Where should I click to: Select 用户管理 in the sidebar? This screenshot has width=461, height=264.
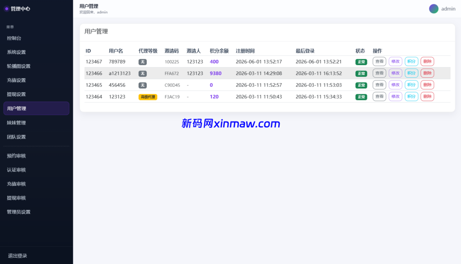coord(36,108)
